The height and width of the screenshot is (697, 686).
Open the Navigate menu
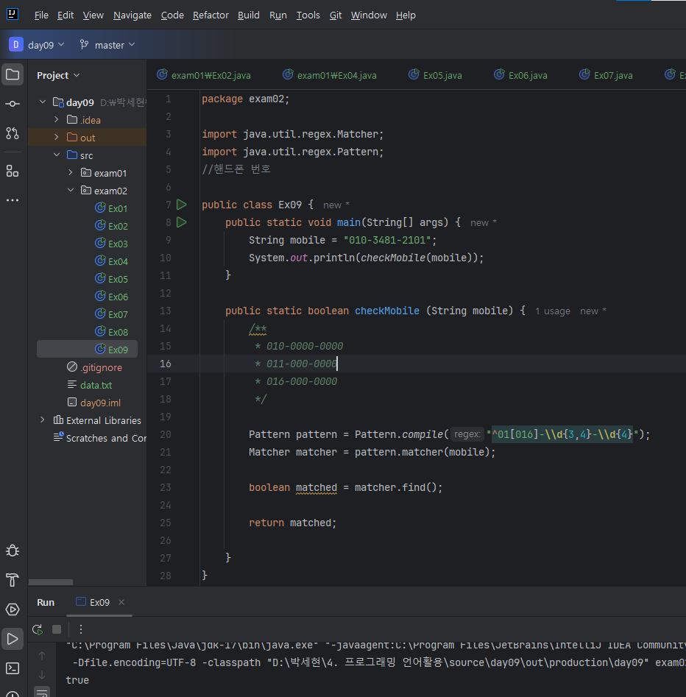[x=132, y=15]
